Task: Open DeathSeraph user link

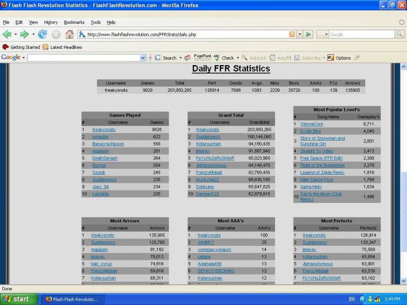Action: tap(105, 158)
